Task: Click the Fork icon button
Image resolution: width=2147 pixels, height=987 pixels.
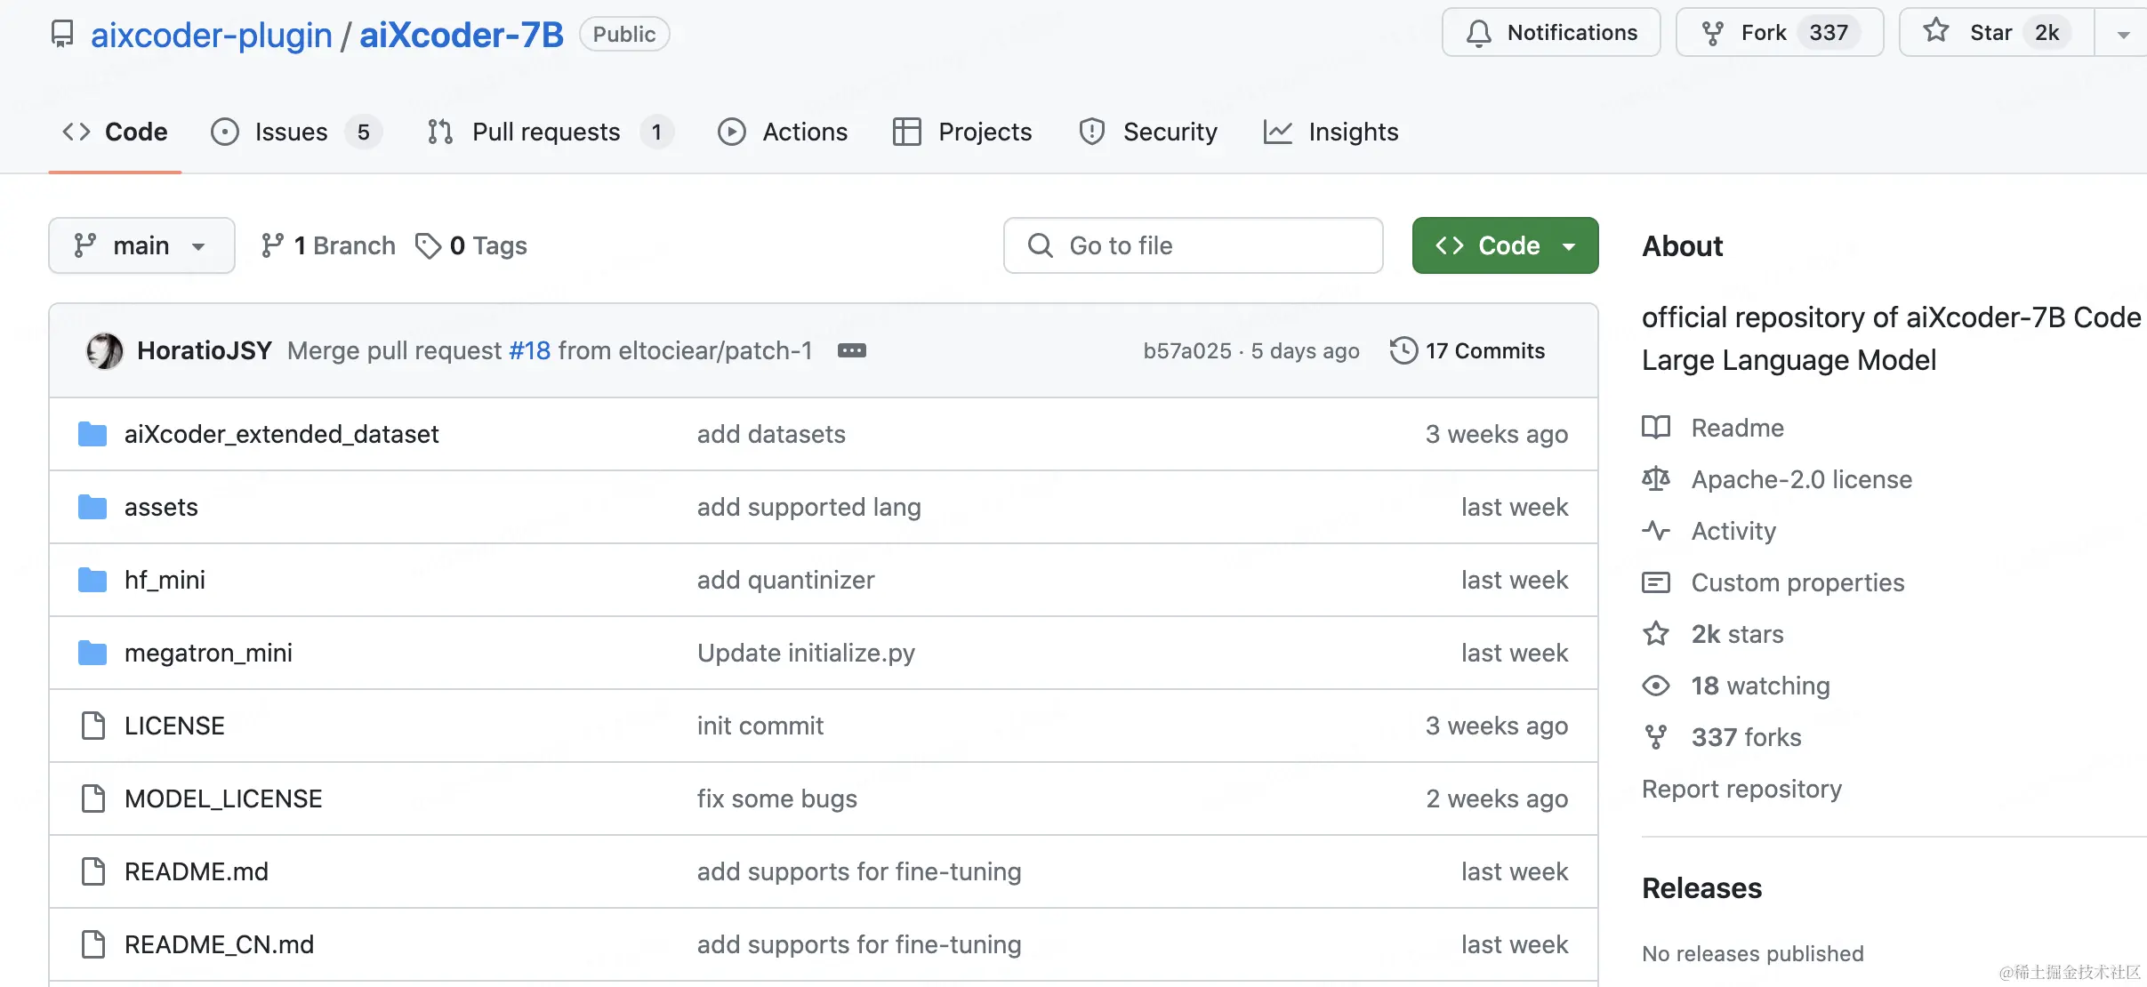Action: pyautogui.click(x=1712, y=33)
